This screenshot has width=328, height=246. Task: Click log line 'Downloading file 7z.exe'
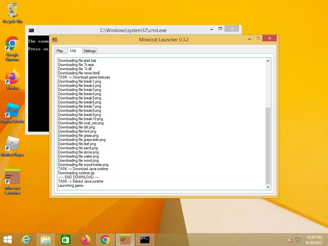(76, 65)
